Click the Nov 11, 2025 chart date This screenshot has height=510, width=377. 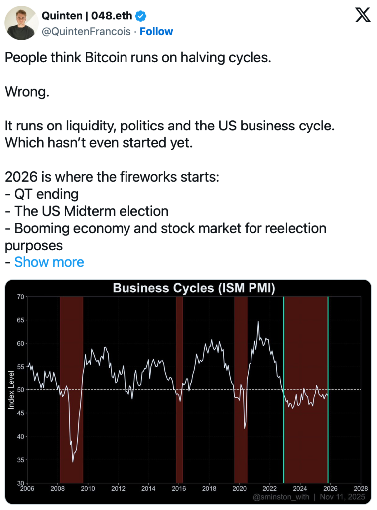coord(343,497)
